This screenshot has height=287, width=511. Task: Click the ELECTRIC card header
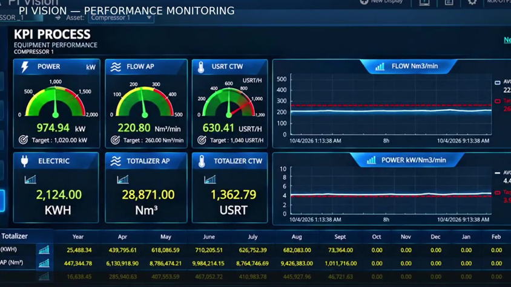56,161
